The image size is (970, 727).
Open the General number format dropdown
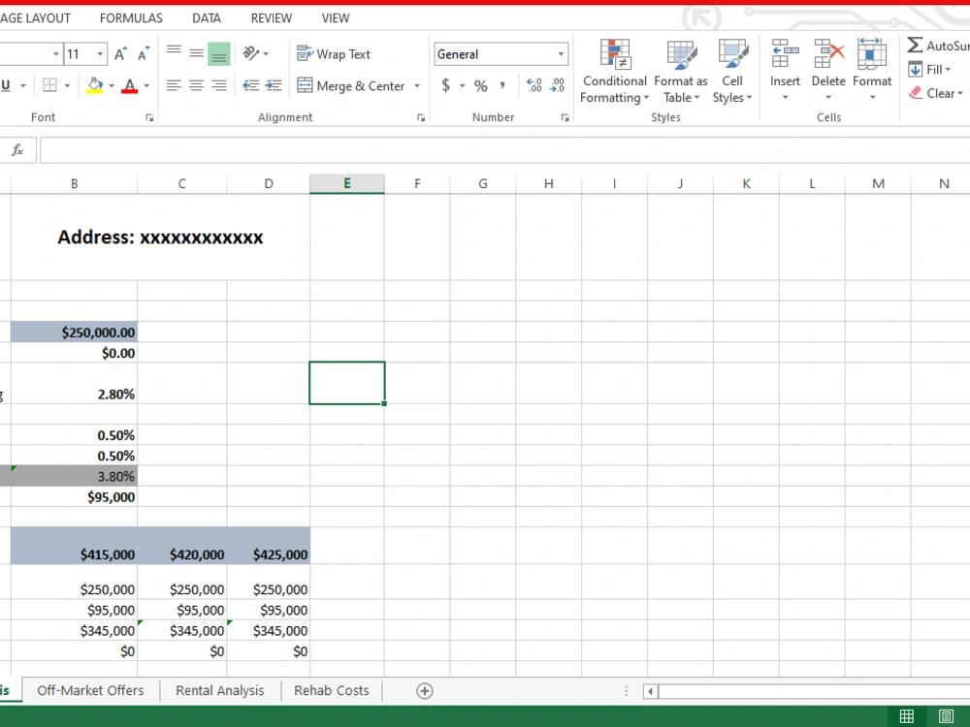click(x=561, y=53)
